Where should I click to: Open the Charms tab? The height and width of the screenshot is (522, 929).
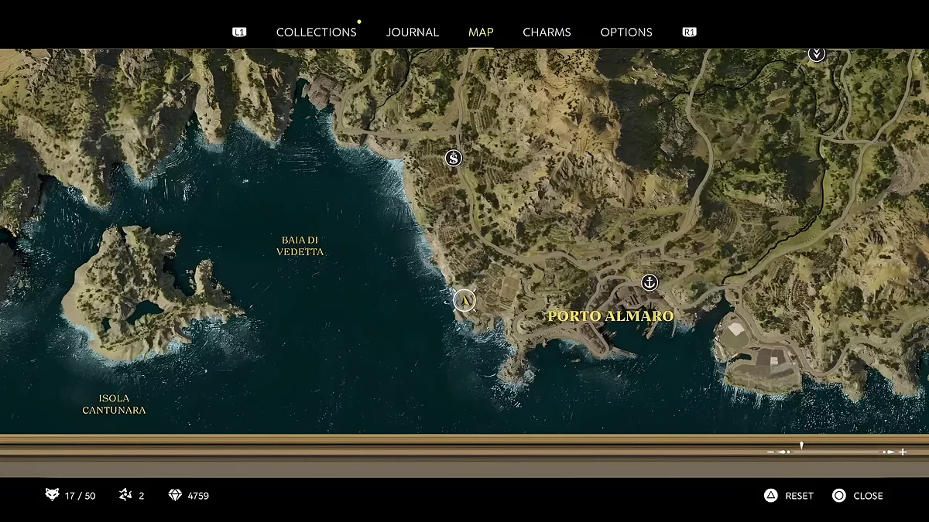pos(547,32)
